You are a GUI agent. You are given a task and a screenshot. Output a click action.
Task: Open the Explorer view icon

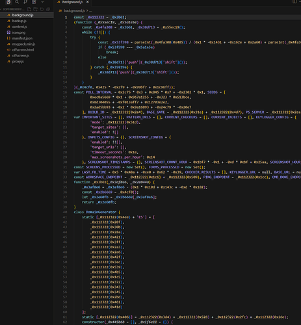[x=8, y=2]
